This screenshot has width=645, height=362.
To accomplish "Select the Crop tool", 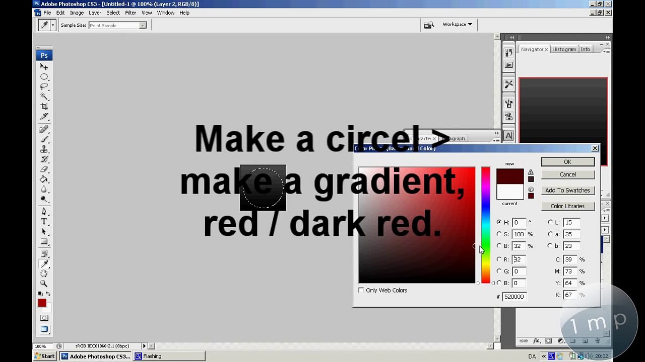I will pos(44,107).
